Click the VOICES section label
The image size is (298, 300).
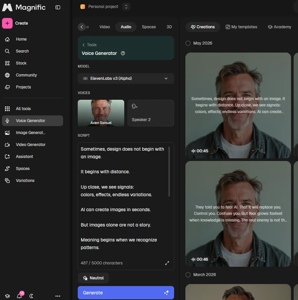[x=84, y=93]
